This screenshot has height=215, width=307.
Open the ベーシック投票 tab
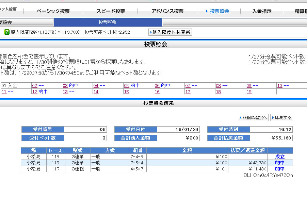click(53, 11)
